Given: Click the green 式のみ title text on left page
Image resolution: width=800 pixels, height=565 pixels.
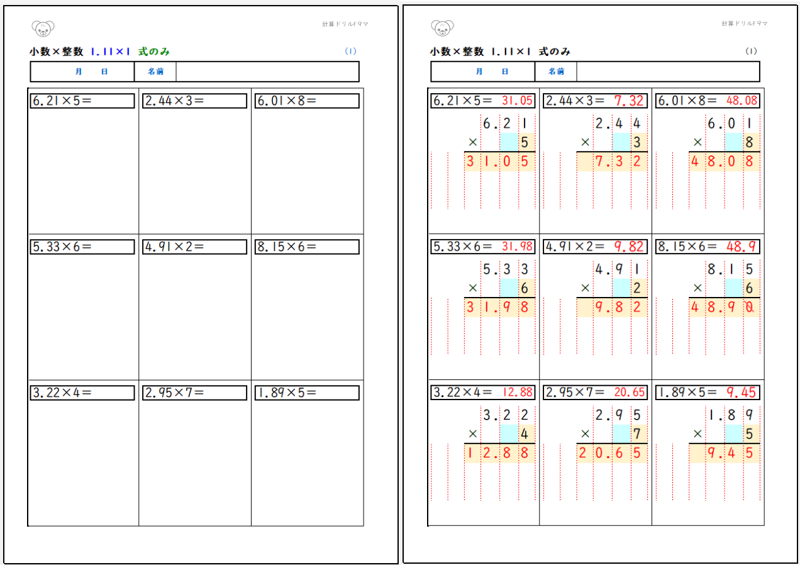Looking at the screenshot, I should 154,52.
